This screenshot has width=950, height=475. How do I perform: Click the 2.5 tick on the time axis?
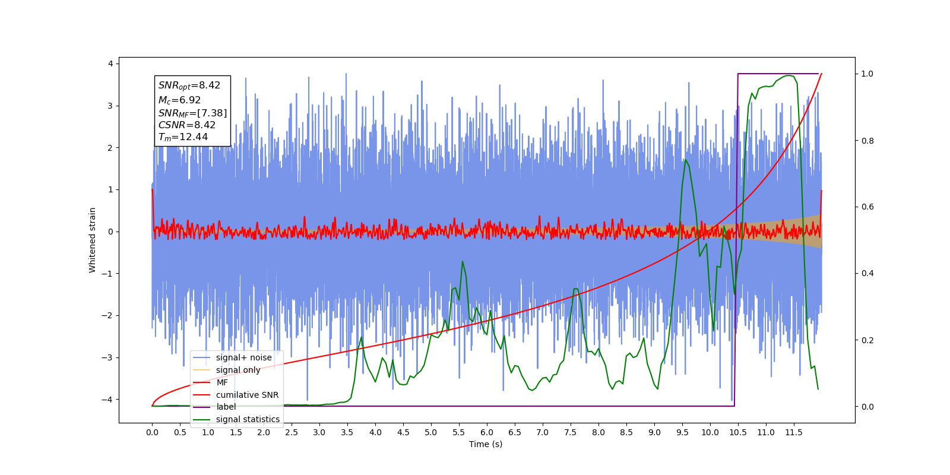pos(292,432)
